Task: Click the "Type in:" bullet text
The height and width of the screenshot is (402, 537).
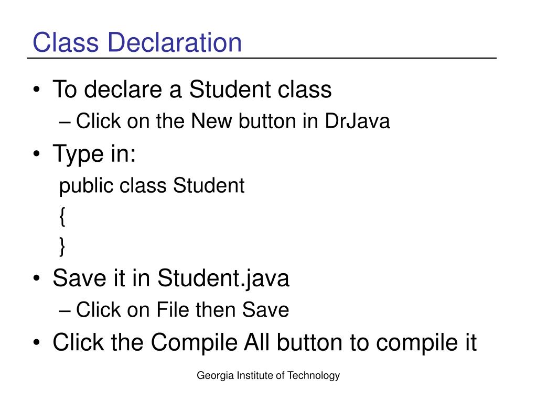Action: tap(94, 154)
